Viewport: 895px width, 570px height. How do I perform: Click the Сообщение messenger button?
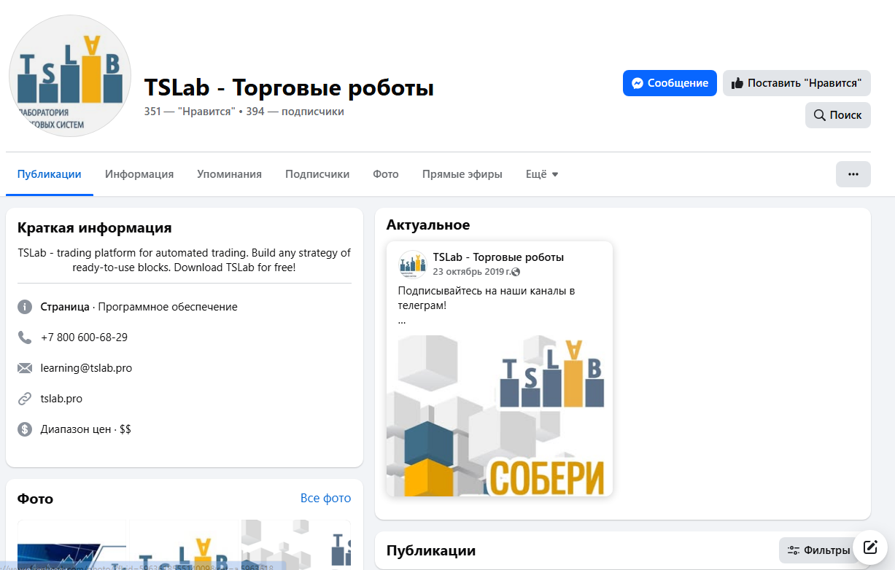(670, 83)
